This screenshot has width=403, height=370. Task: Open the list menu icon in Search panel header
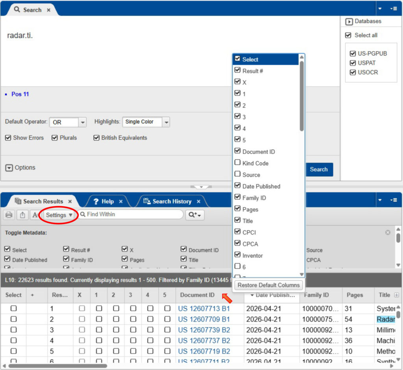click(393, 9)
